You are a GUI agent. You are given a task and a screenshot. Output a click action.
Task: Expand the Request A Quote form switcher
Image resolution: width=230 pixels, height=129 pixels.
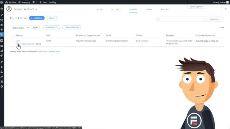coord(26,9)
